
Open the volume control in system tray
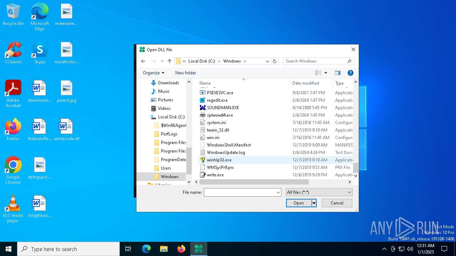coord(410,249)
